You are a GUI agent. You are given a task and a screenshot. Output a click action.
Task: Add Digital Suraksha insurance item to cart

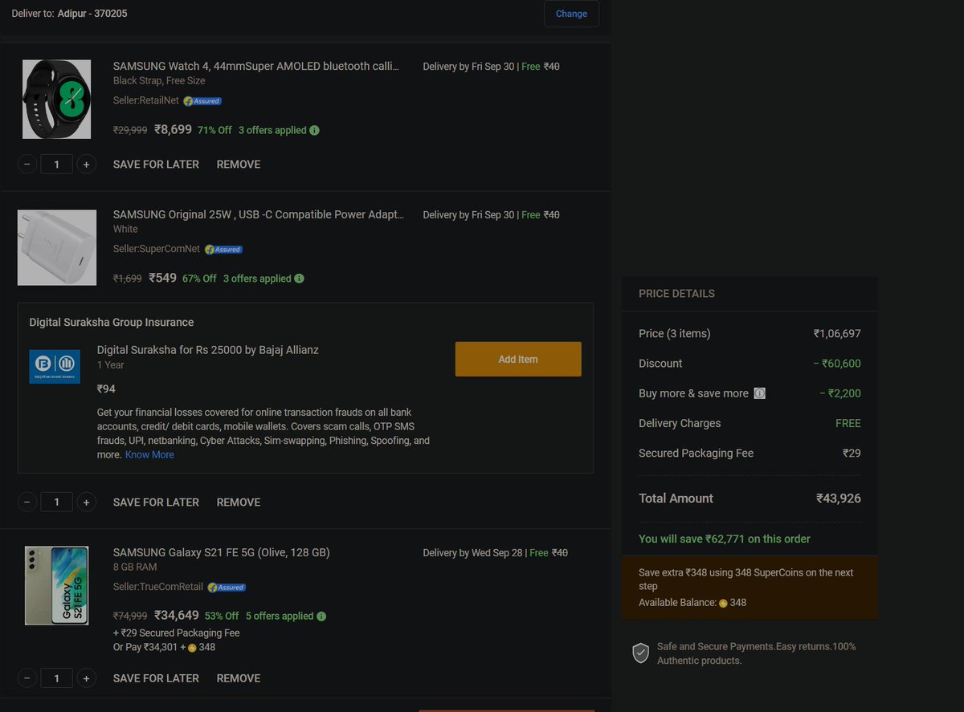(x=518, y=359)
